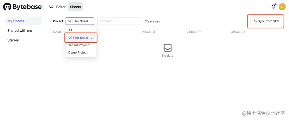Click the UPDATED column header

coord(238,32)
